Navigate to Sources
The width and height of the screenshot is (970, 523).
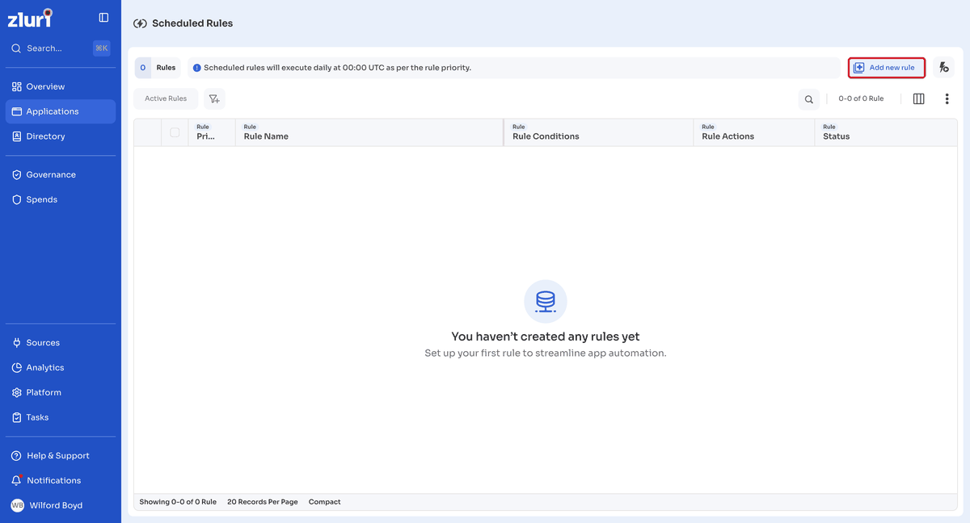pos(61,342)
